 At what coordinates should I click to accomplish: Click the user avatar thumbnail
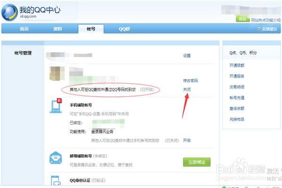(x=57, y=73)
